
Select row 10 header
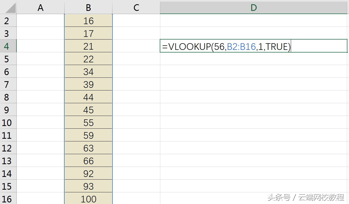8,122
